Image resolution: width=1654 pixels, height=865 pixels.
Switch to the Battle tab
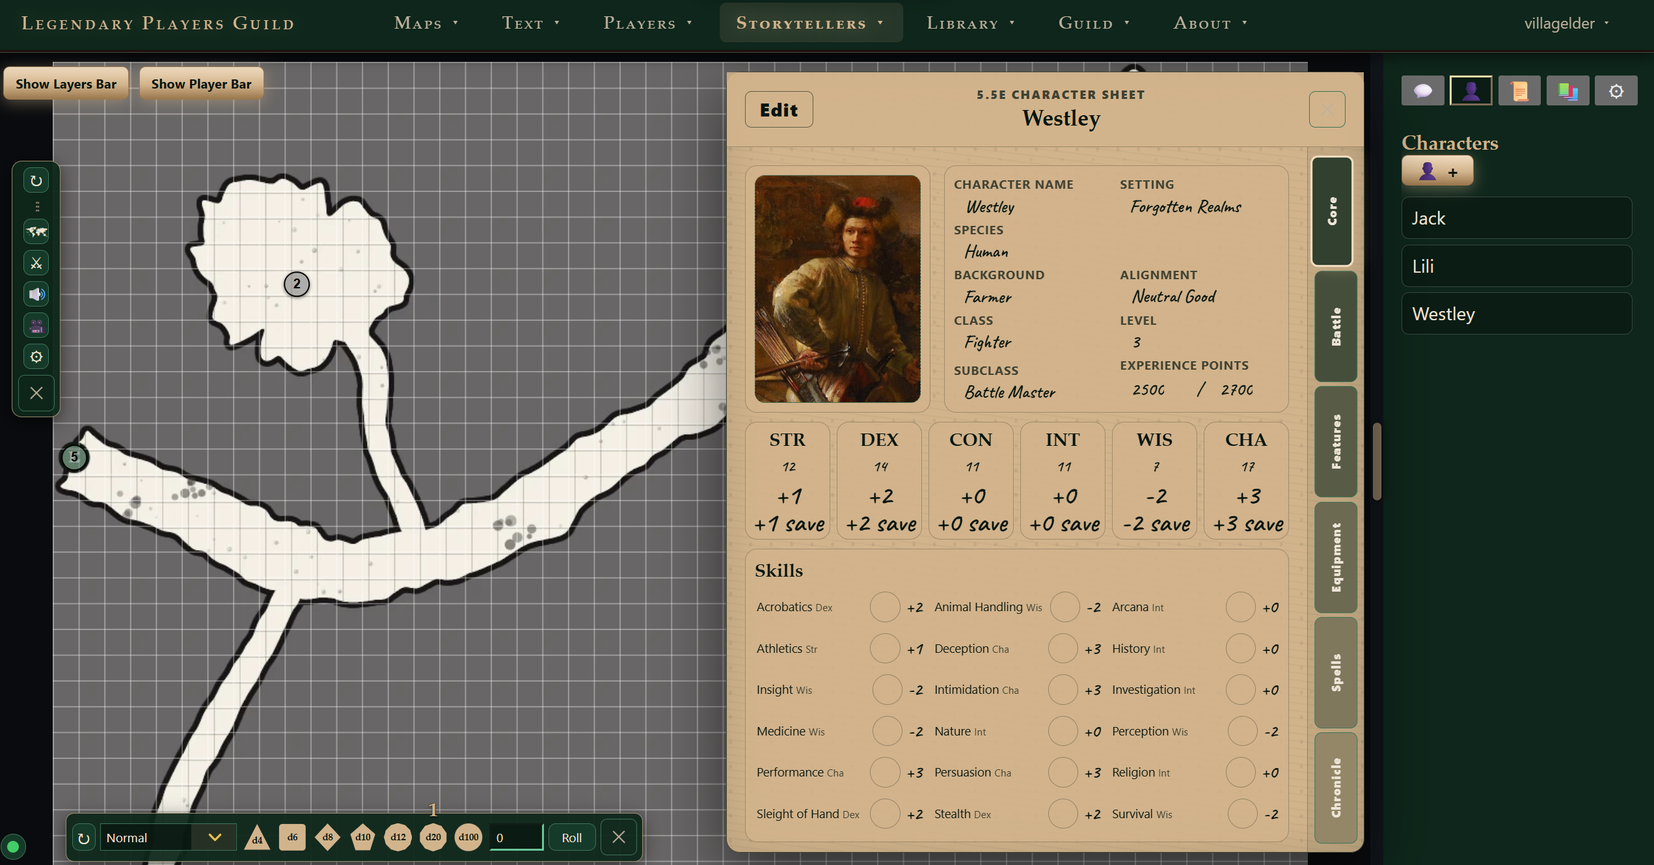pos(1335,326)
